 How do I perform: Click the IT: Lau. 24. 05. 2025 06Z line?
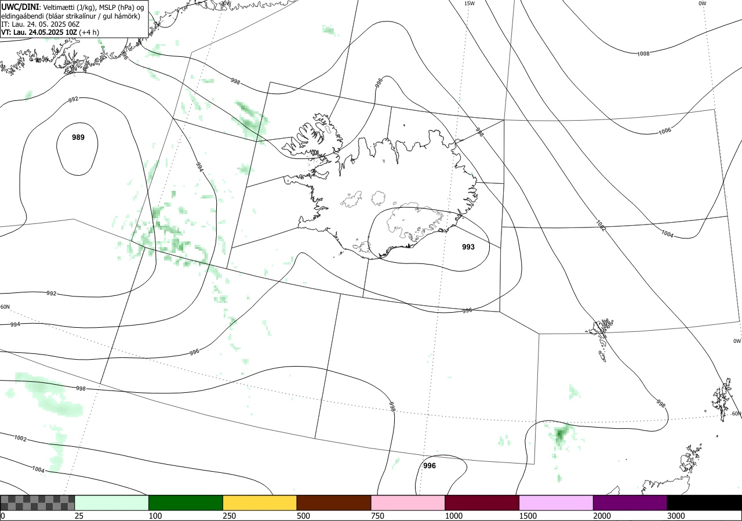(x=39, y=24)
